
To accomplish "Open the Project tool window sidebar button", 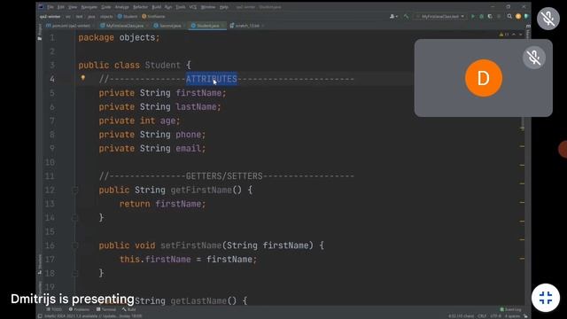I will [x=40, y=33].
